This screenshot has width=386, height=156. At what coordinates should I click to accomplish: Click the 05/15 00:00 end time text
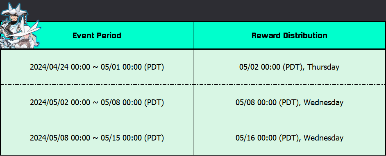tap(121, 138)
